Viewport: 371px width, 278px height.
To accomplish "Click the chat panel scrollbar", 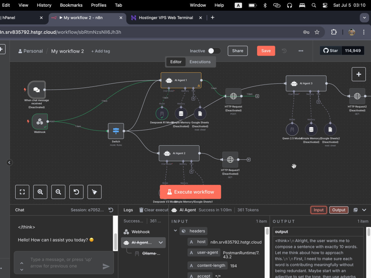I will pyautogui.click(x=115, y=241).
